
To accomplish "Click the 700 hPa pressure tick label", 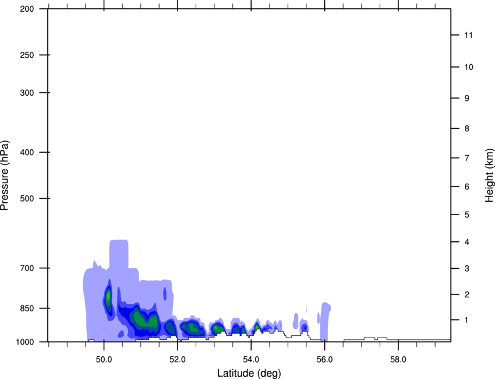I will (x=27, y=268).
